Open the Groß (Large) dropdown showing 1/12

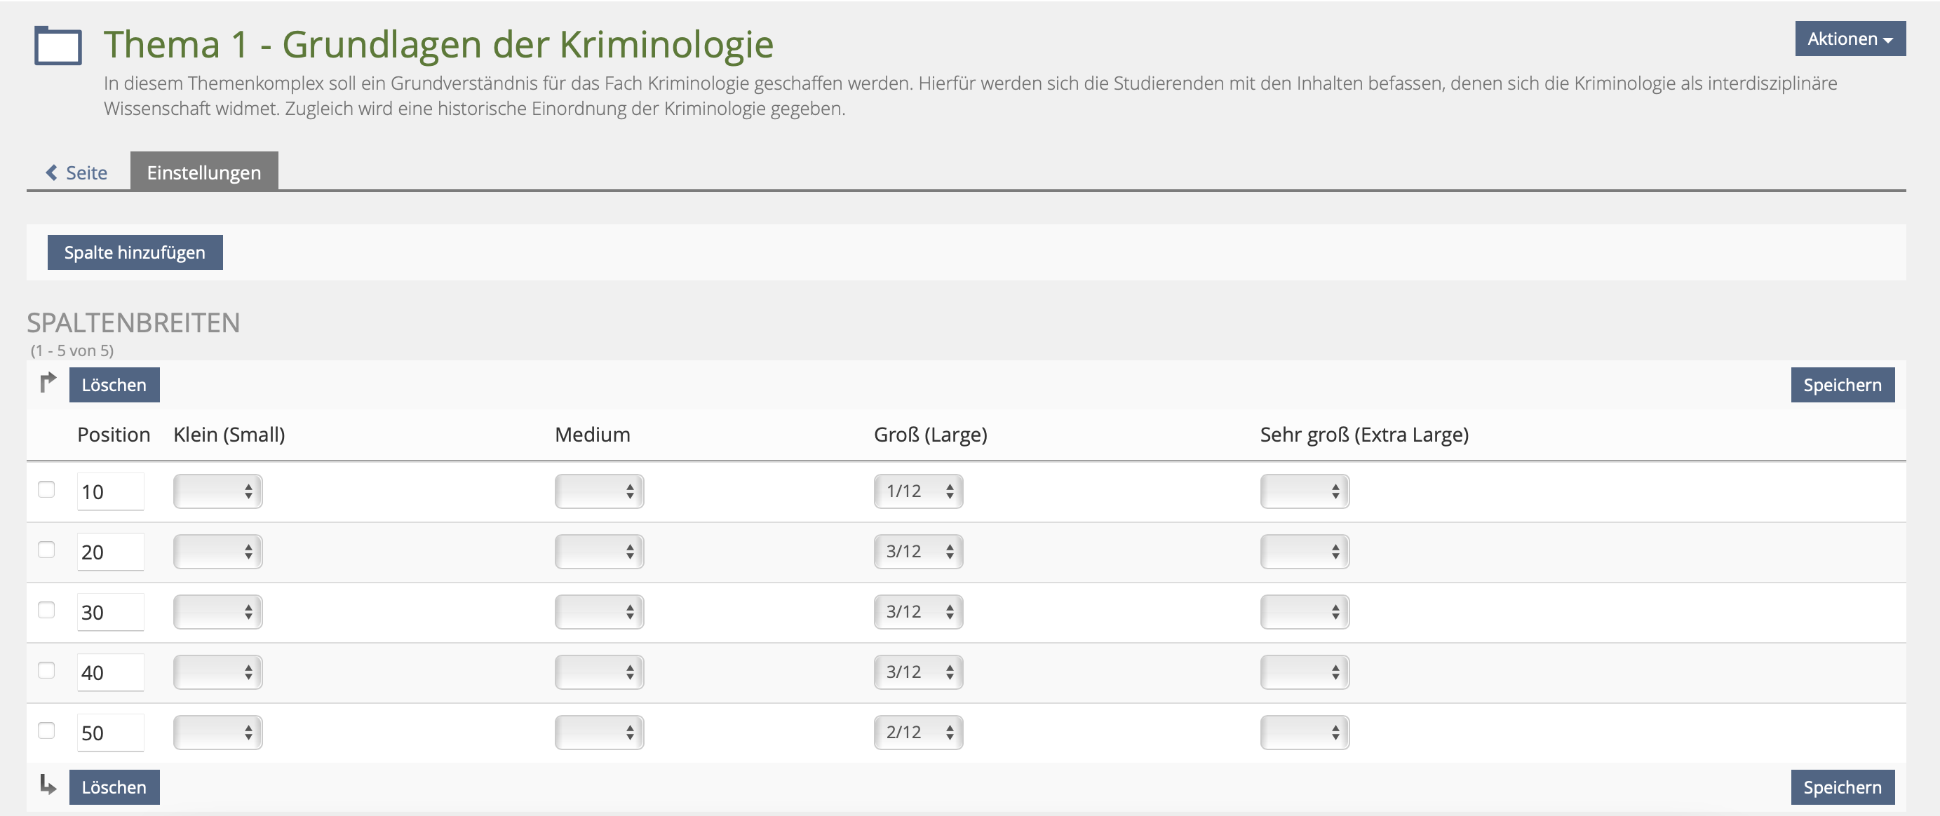pyautogui.click(x=918, y=491)
